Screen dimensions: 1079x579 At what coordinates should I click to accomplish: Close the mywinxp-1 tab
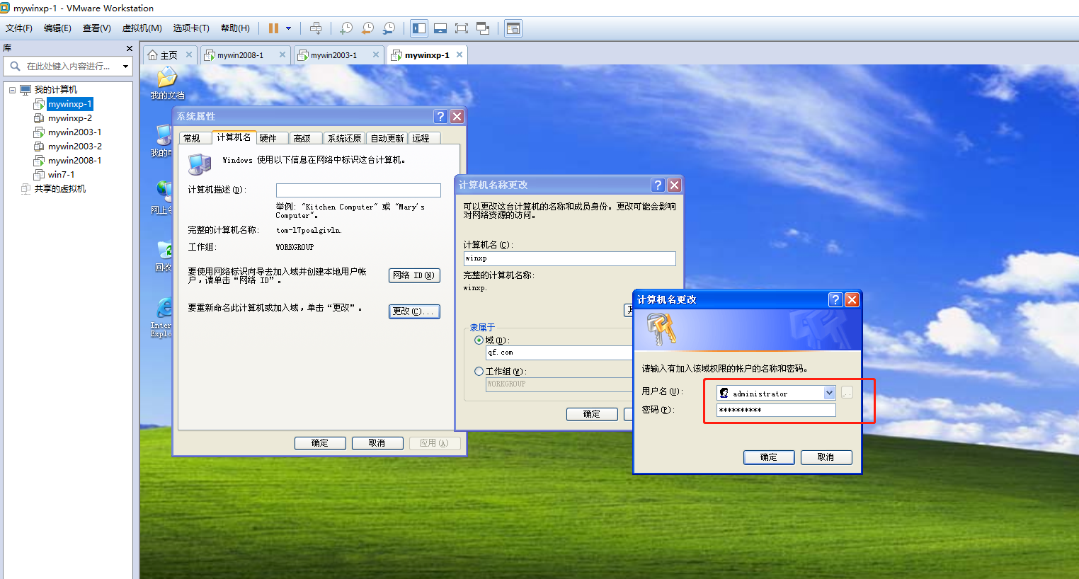click(x=459, y=55)
